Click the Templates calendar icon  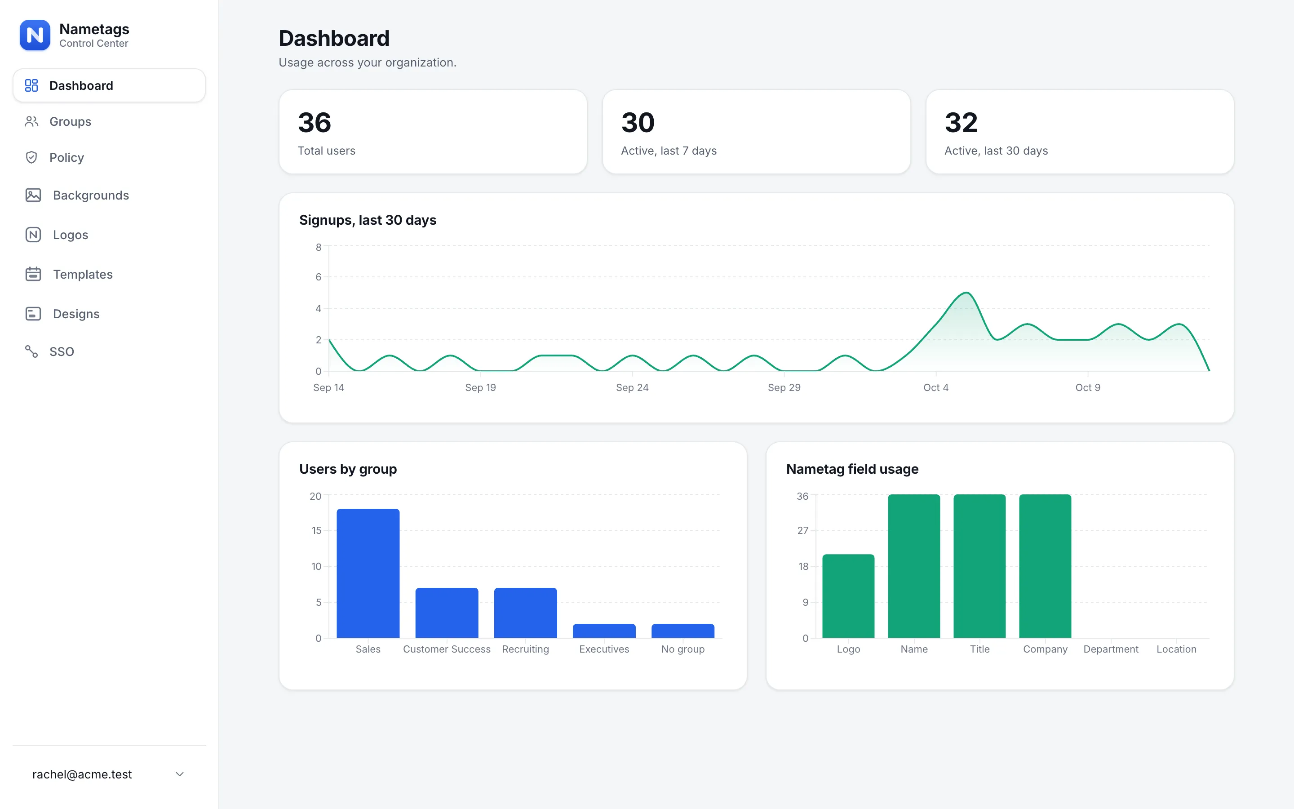coord(33,274)
